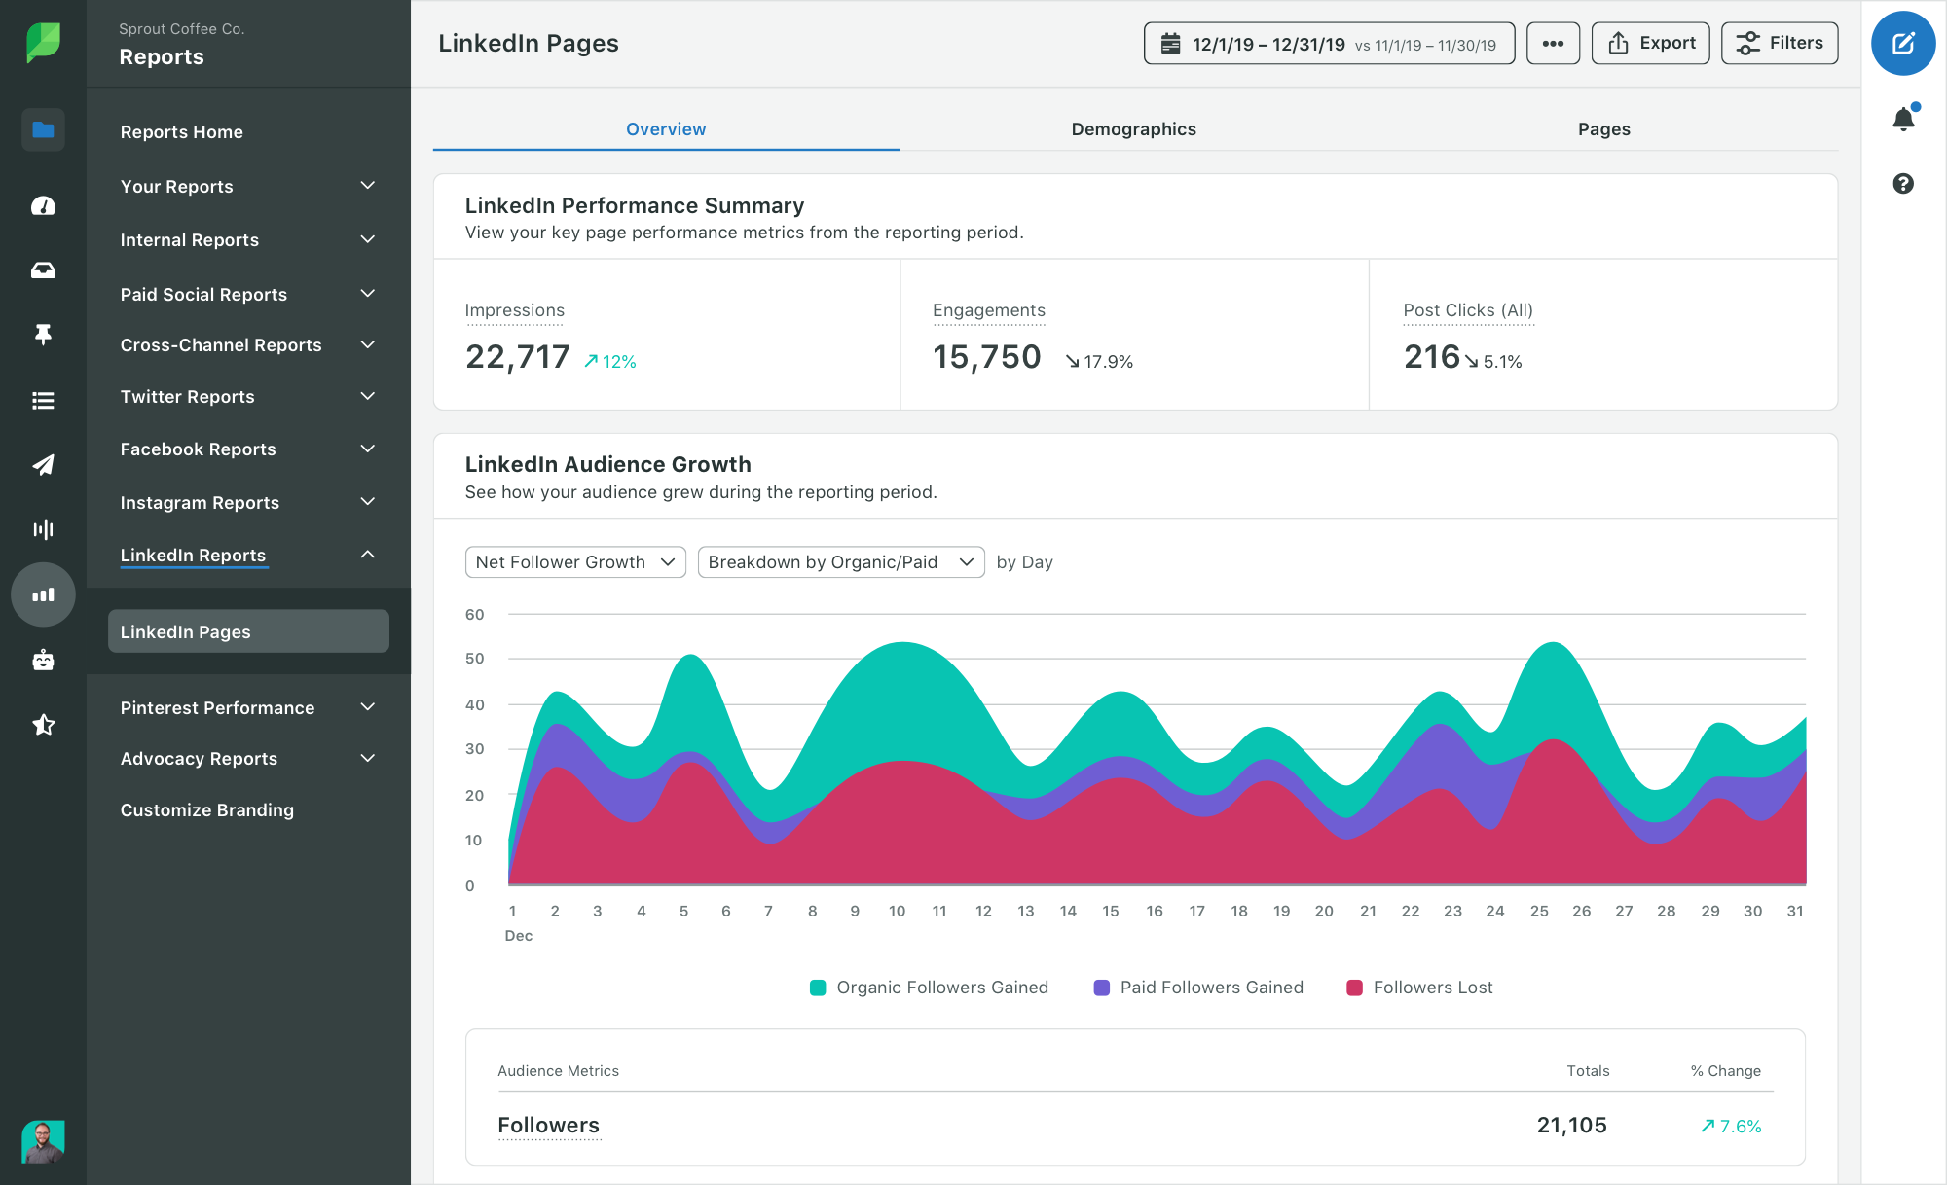
Task: Click the Sprout Social leaf logo
Action: click(43, 43)
